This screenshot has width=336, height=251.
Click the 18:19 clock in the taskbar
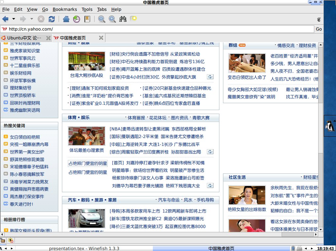click(325, 248)
